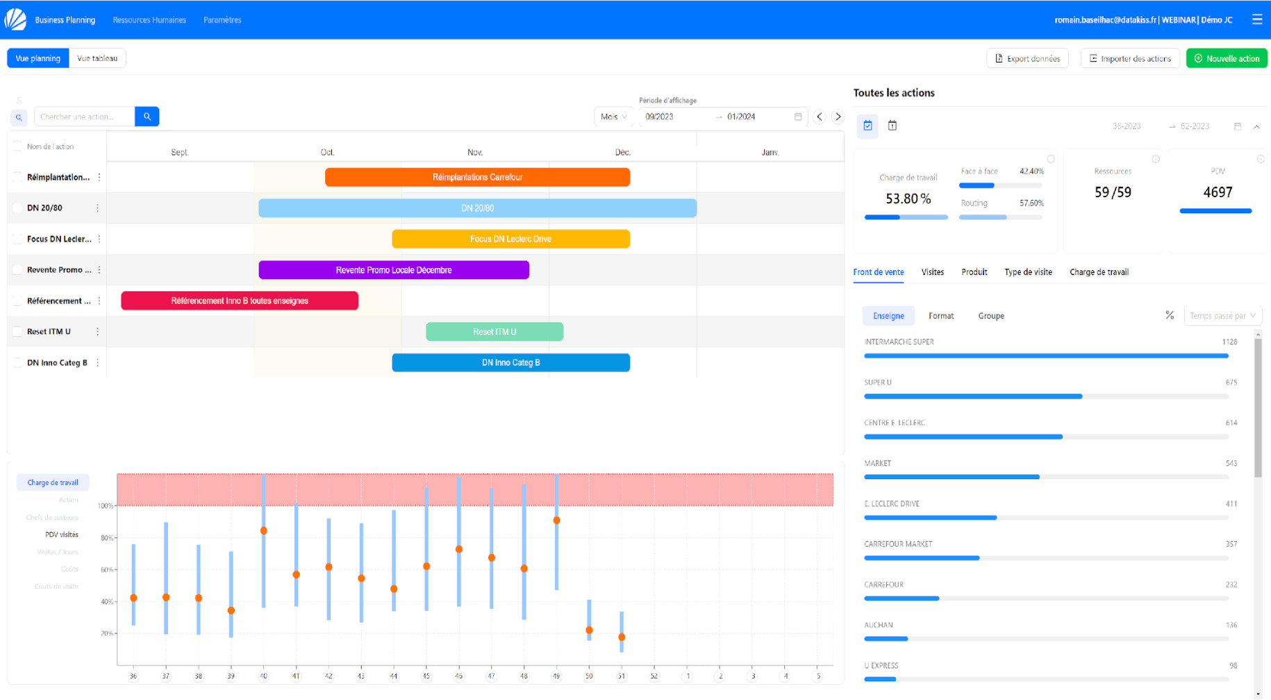The width and height of the screenshot is (1271, 700).
Task: Tick the select-all checkbox beside Nom de l'action
Action: (x=17, y=147)
